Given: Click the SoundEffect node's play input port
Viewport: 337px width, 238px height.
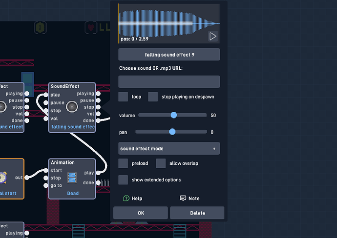Looking at the screenshot, I should [x=46, y=95].
